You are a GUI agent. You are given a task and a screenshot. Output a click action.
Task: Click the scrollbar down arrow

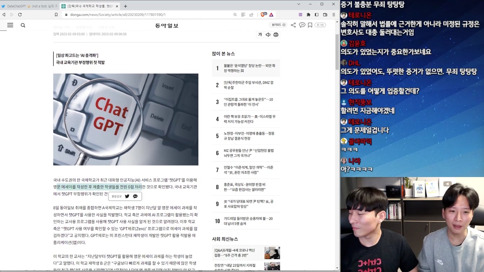pos(337,268)
